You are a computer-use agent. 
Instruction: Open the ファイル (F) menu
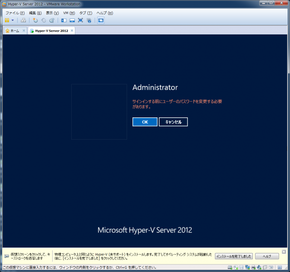tap(15, 13)
